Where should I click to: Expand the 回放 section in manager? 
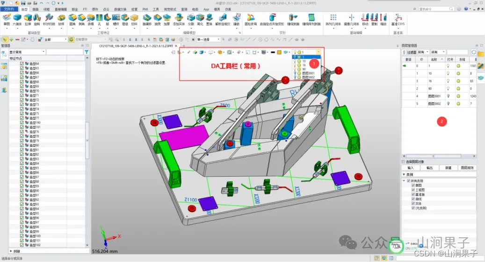[11, 251]
